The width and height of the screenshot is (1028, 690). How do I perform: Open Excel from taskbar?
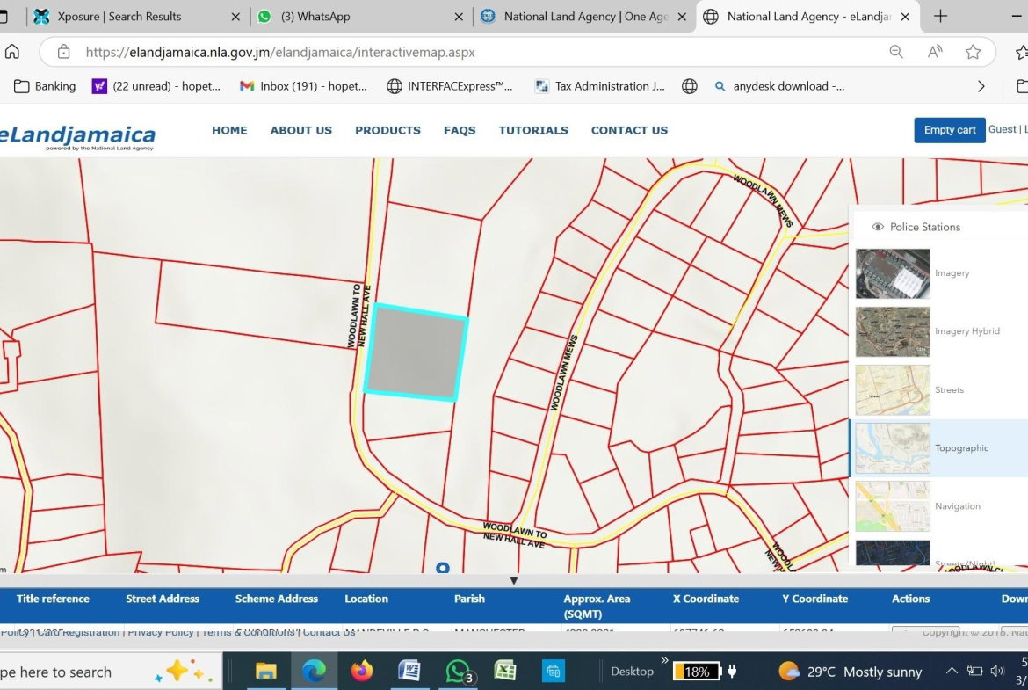505,671
